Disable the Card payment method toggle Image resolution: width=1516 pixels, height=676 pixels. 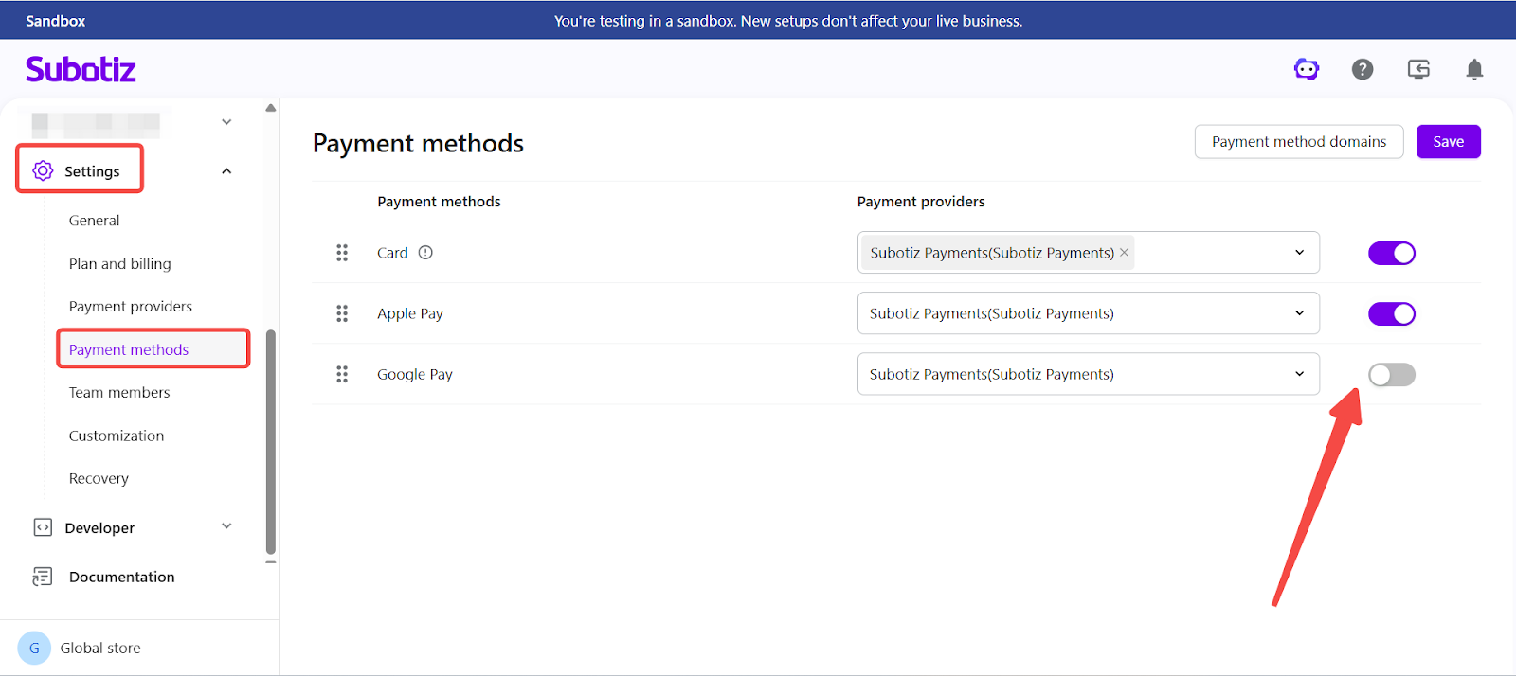pos(1391,253)
